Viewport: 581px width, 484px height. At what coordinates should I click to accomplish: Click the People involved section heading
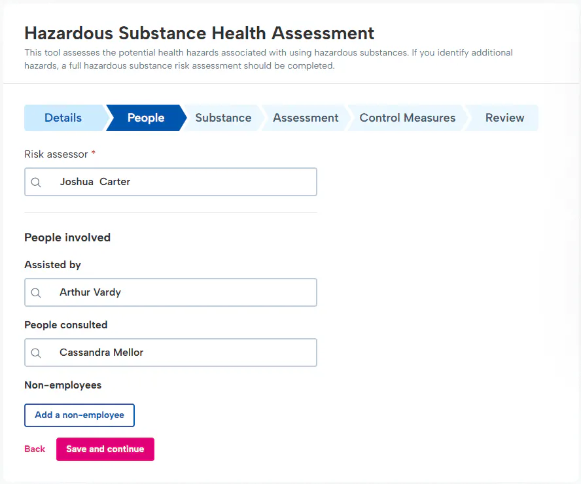(67, 237)
